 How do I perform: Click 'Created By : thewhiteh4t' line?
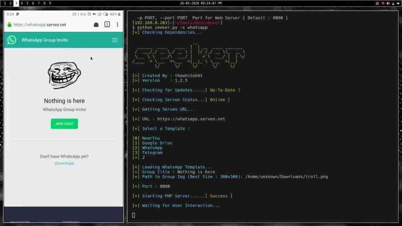pyautogui.click(x=167, y=76)
